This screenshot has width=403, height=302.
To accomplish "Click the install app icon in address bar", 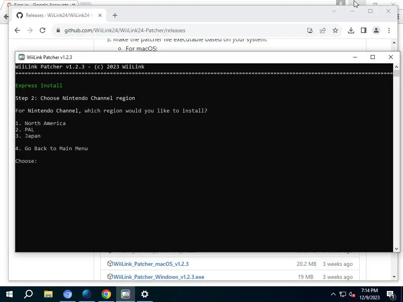I will click(310, 30).
